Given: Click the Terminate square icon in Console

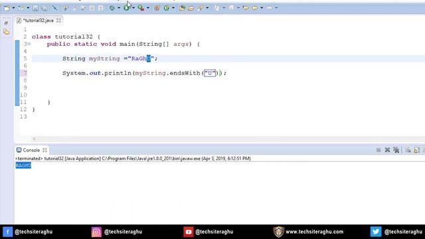Looking at the screenshot, I should pyautogui.click(x=379, y=150).
